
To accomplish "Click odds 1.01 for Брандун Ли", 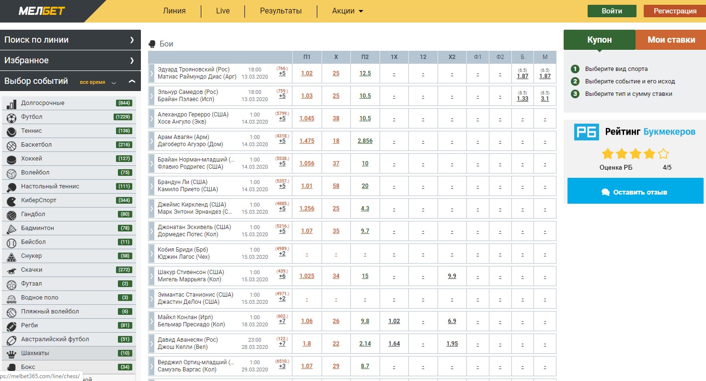I will (x=307, y=186).
